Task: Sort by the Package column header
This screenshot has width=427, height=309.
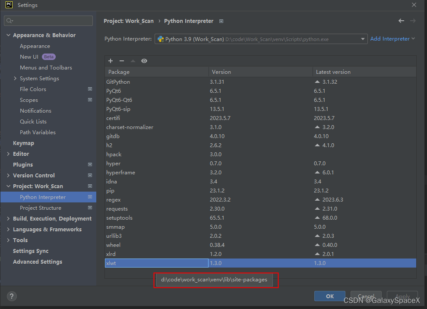Action: point(157,72)
